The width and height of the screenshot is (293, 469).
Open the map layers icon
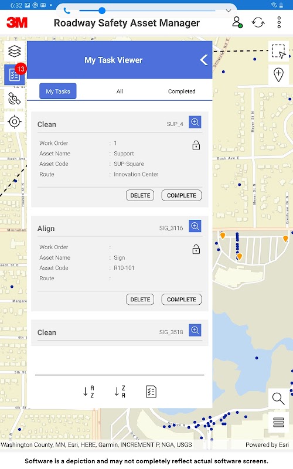click(14, 52)
